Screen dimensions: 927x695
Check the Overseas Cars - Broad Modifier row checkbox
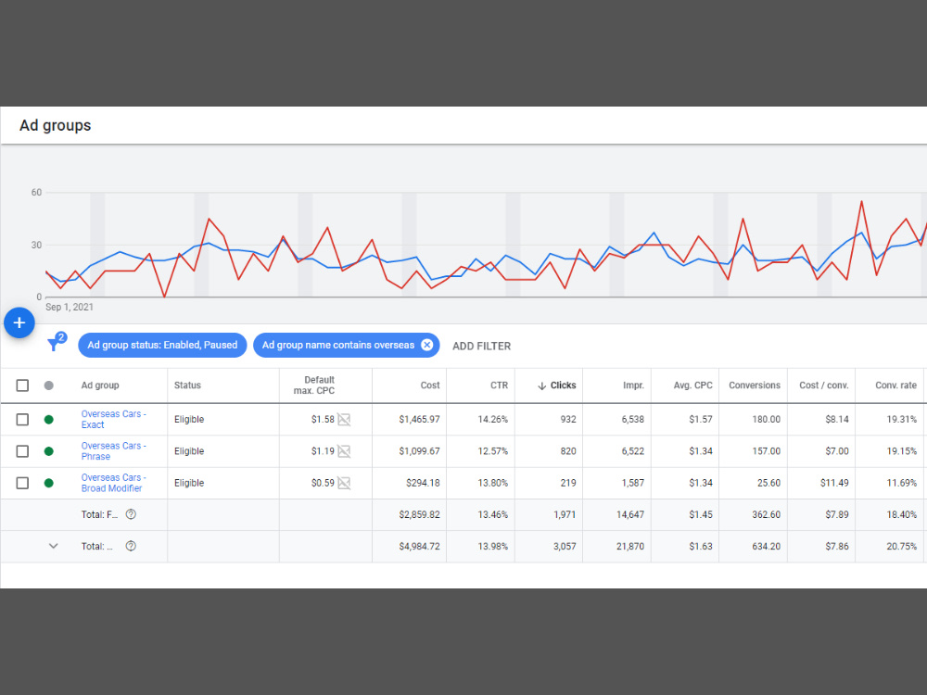pos(22,484)
